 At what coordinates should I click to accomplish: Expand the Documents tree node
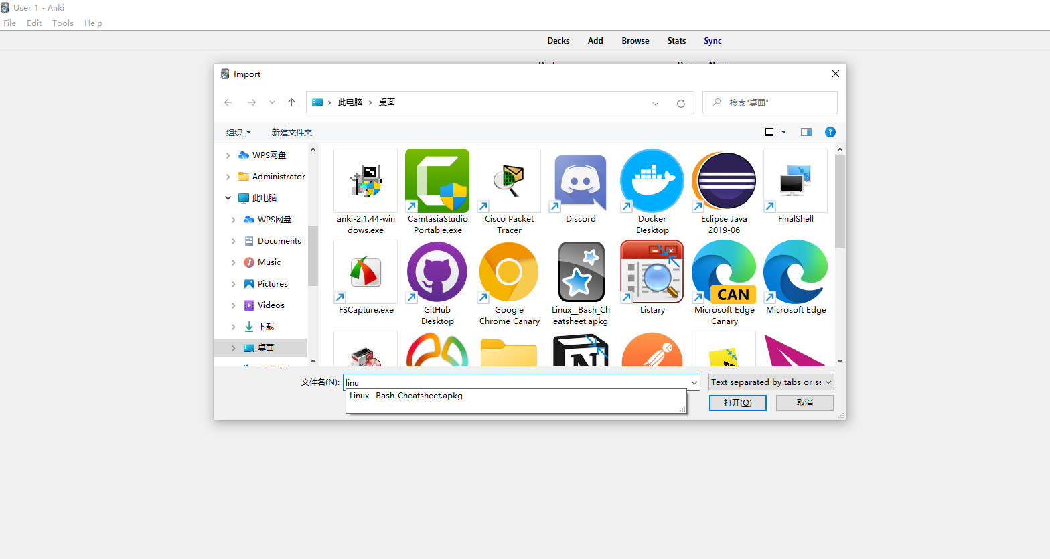pos(233,241)
